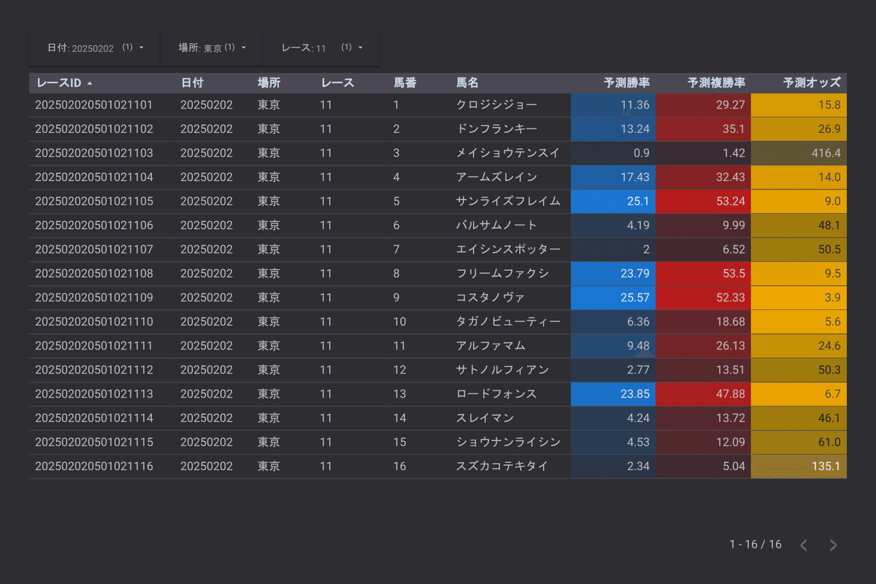Expand the レース filter dropdown
The image size is (876, 584).
coord(321,47)
